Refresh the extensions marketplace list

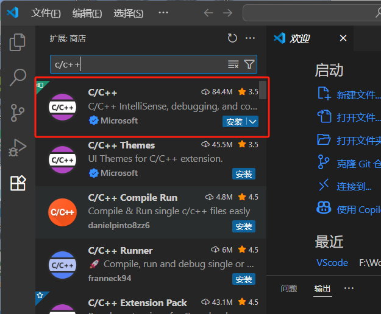pos(232,38)
